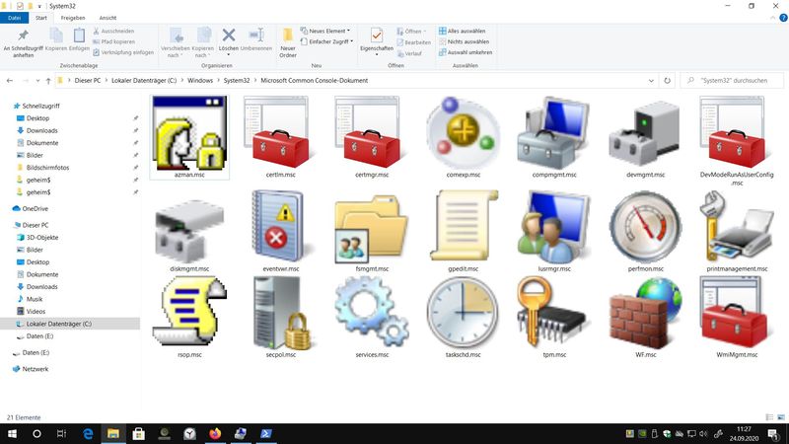Select the WmiMgmt.msc toolbox icon
This screenshot has height=444, width=789.
point(737,313)
